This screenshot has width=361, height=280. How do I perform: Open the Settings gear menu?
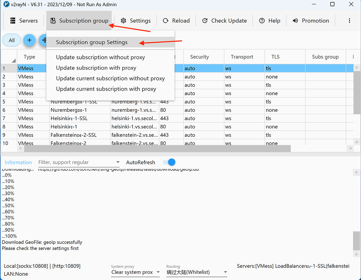(136, 21)
